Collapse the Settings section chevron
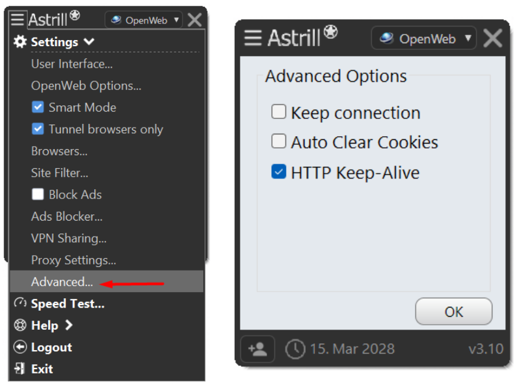The width and height of the screenshot is (514, 387). (x=89, y=42)
